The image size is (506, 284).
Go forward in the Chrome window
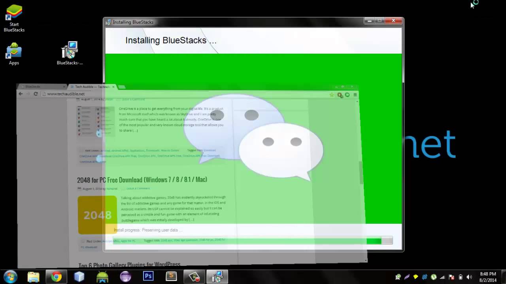point(28,94)
